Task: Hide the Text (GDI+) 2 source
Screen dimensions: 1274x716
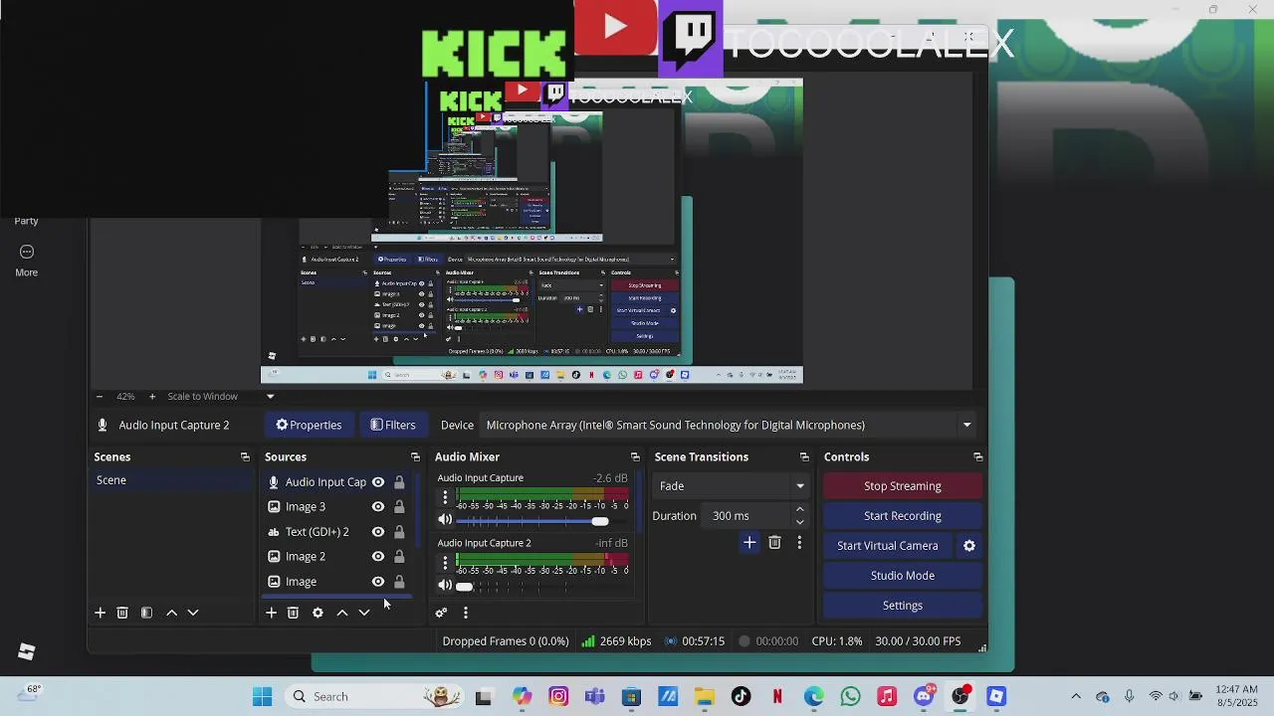Action: pyautogui.click(x=378, y=532)
